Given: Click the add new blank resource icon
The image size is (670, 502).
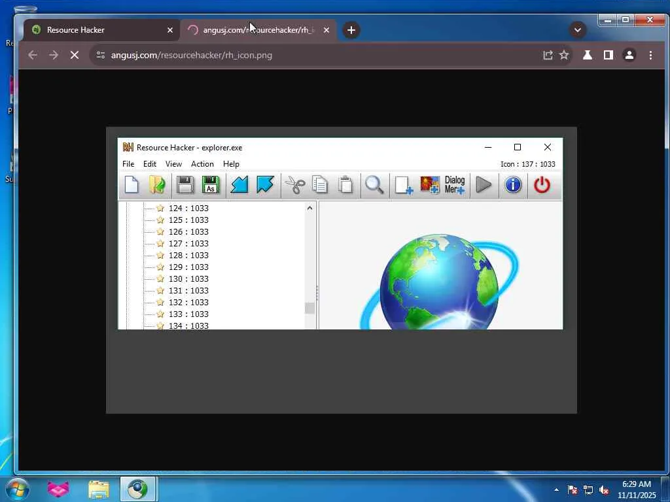Looking at the screenshot, I should click(x=403, y=185).
